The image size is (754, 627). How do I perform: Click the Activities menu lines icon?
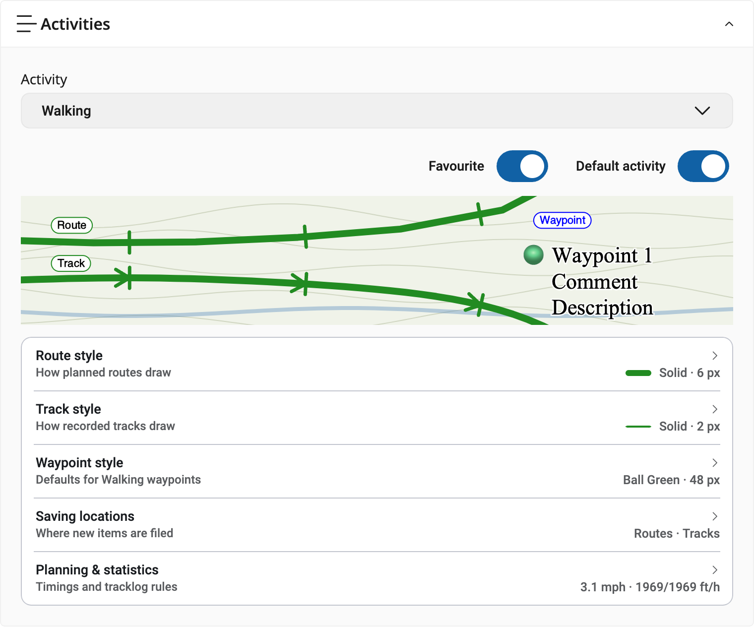pyautogui.click(x=26, y=24)
